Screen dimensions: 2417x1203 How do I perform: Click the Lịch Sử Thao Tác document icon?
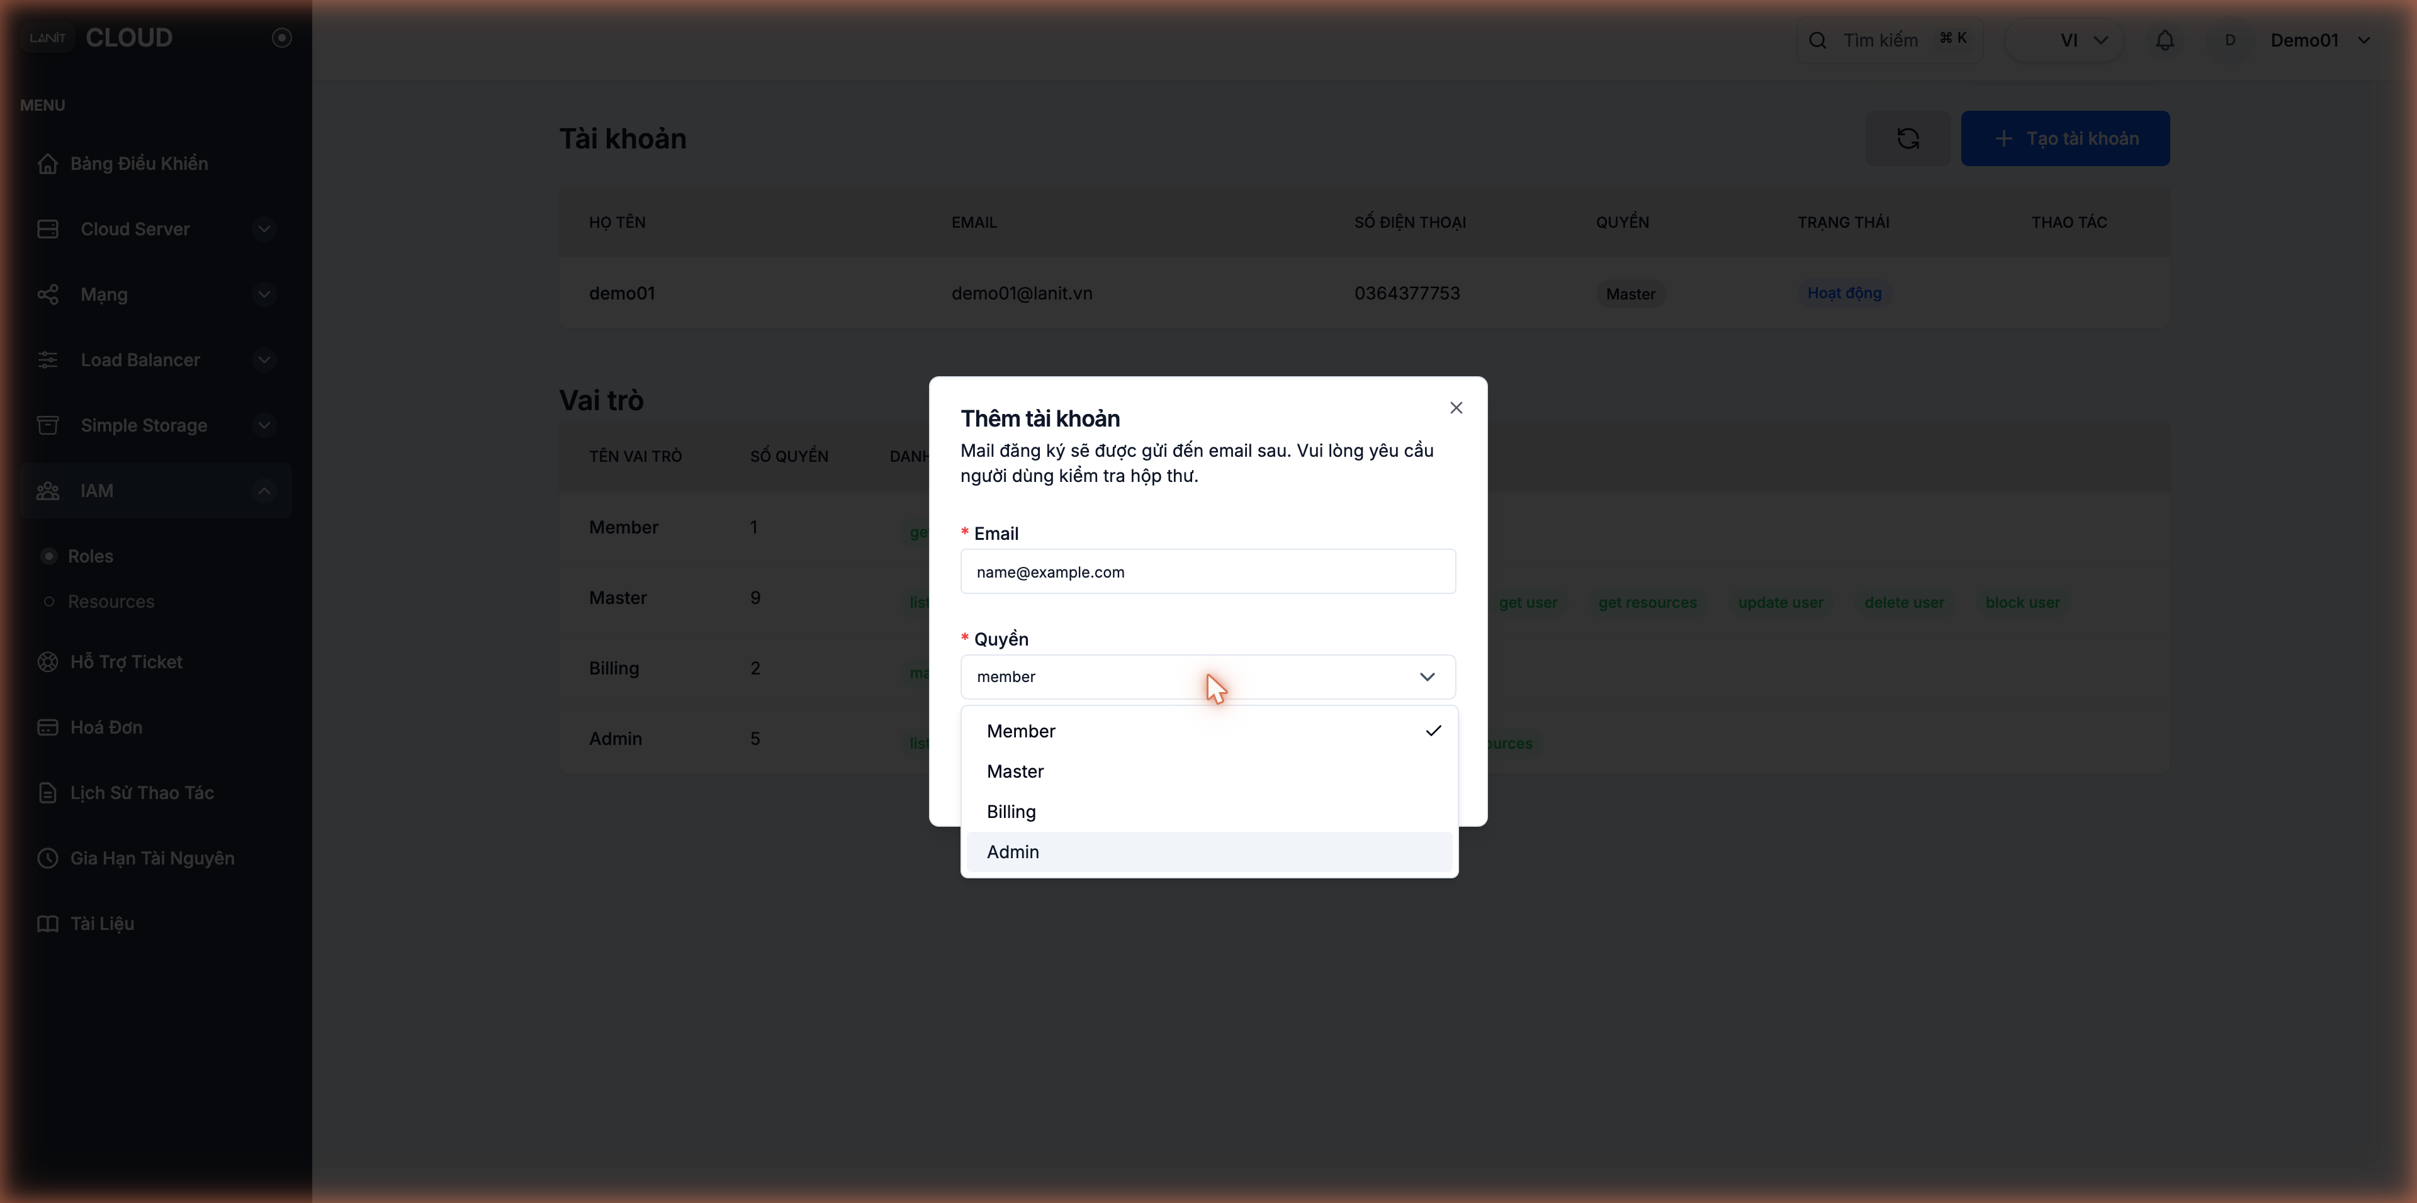(x=48, y=793)
